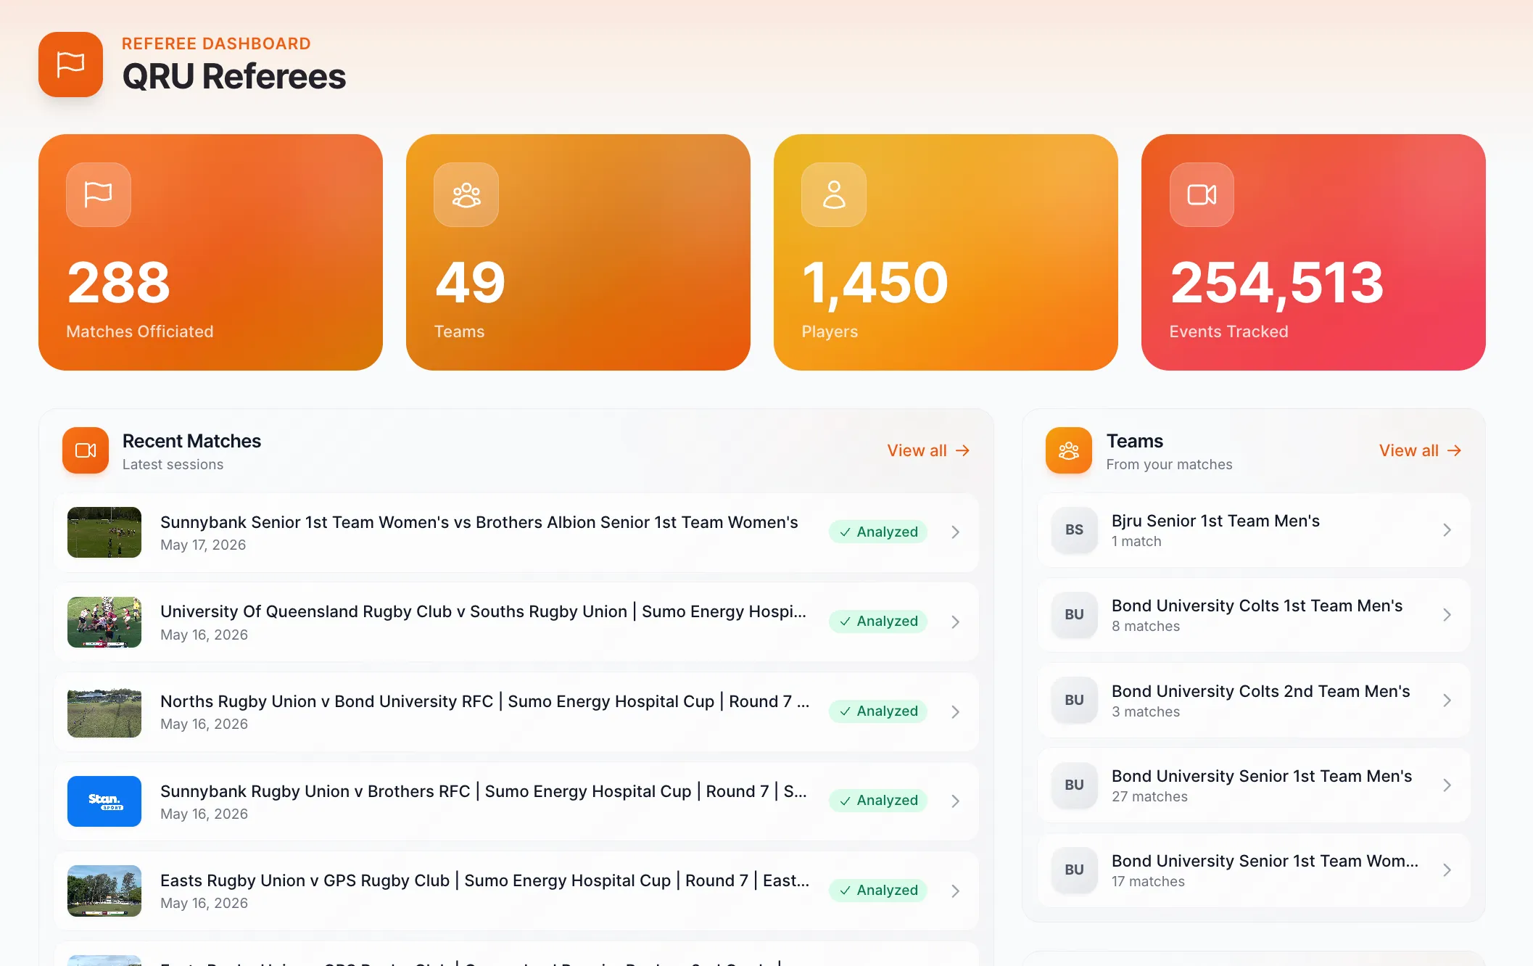Expand chevron for Sunnybank Rugby Union v Brothers RFC

956,801
